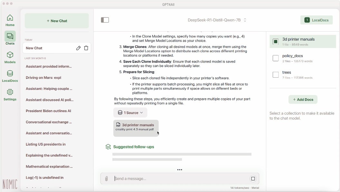Click the 'policy_docs' collection name
Viewport: 340px width, 192px height.
[x=293, y=56]
